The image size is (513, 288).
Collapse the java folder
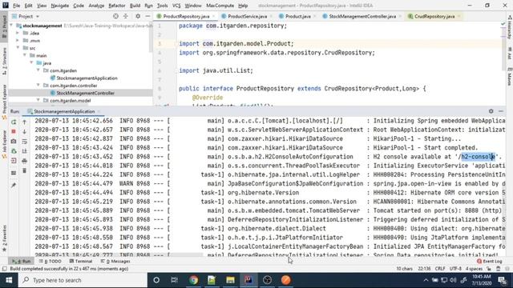coord(31,63)
